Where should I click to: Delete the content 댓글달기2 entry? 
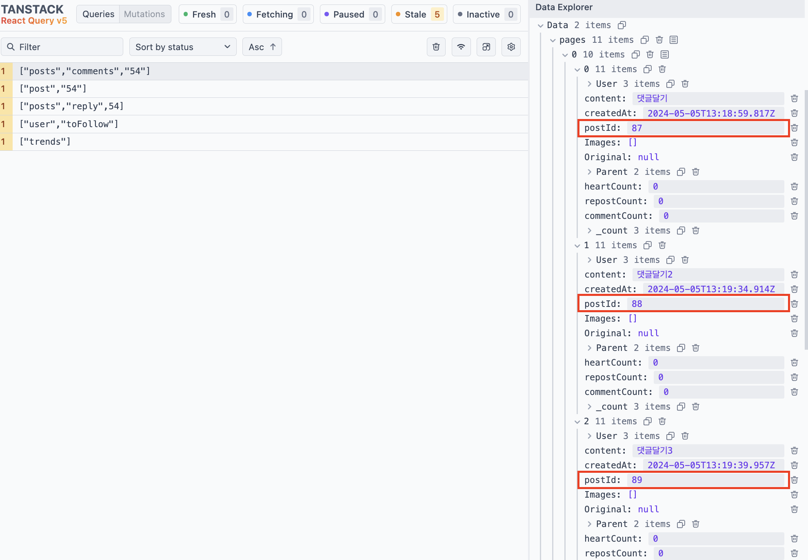click(794, 275)
